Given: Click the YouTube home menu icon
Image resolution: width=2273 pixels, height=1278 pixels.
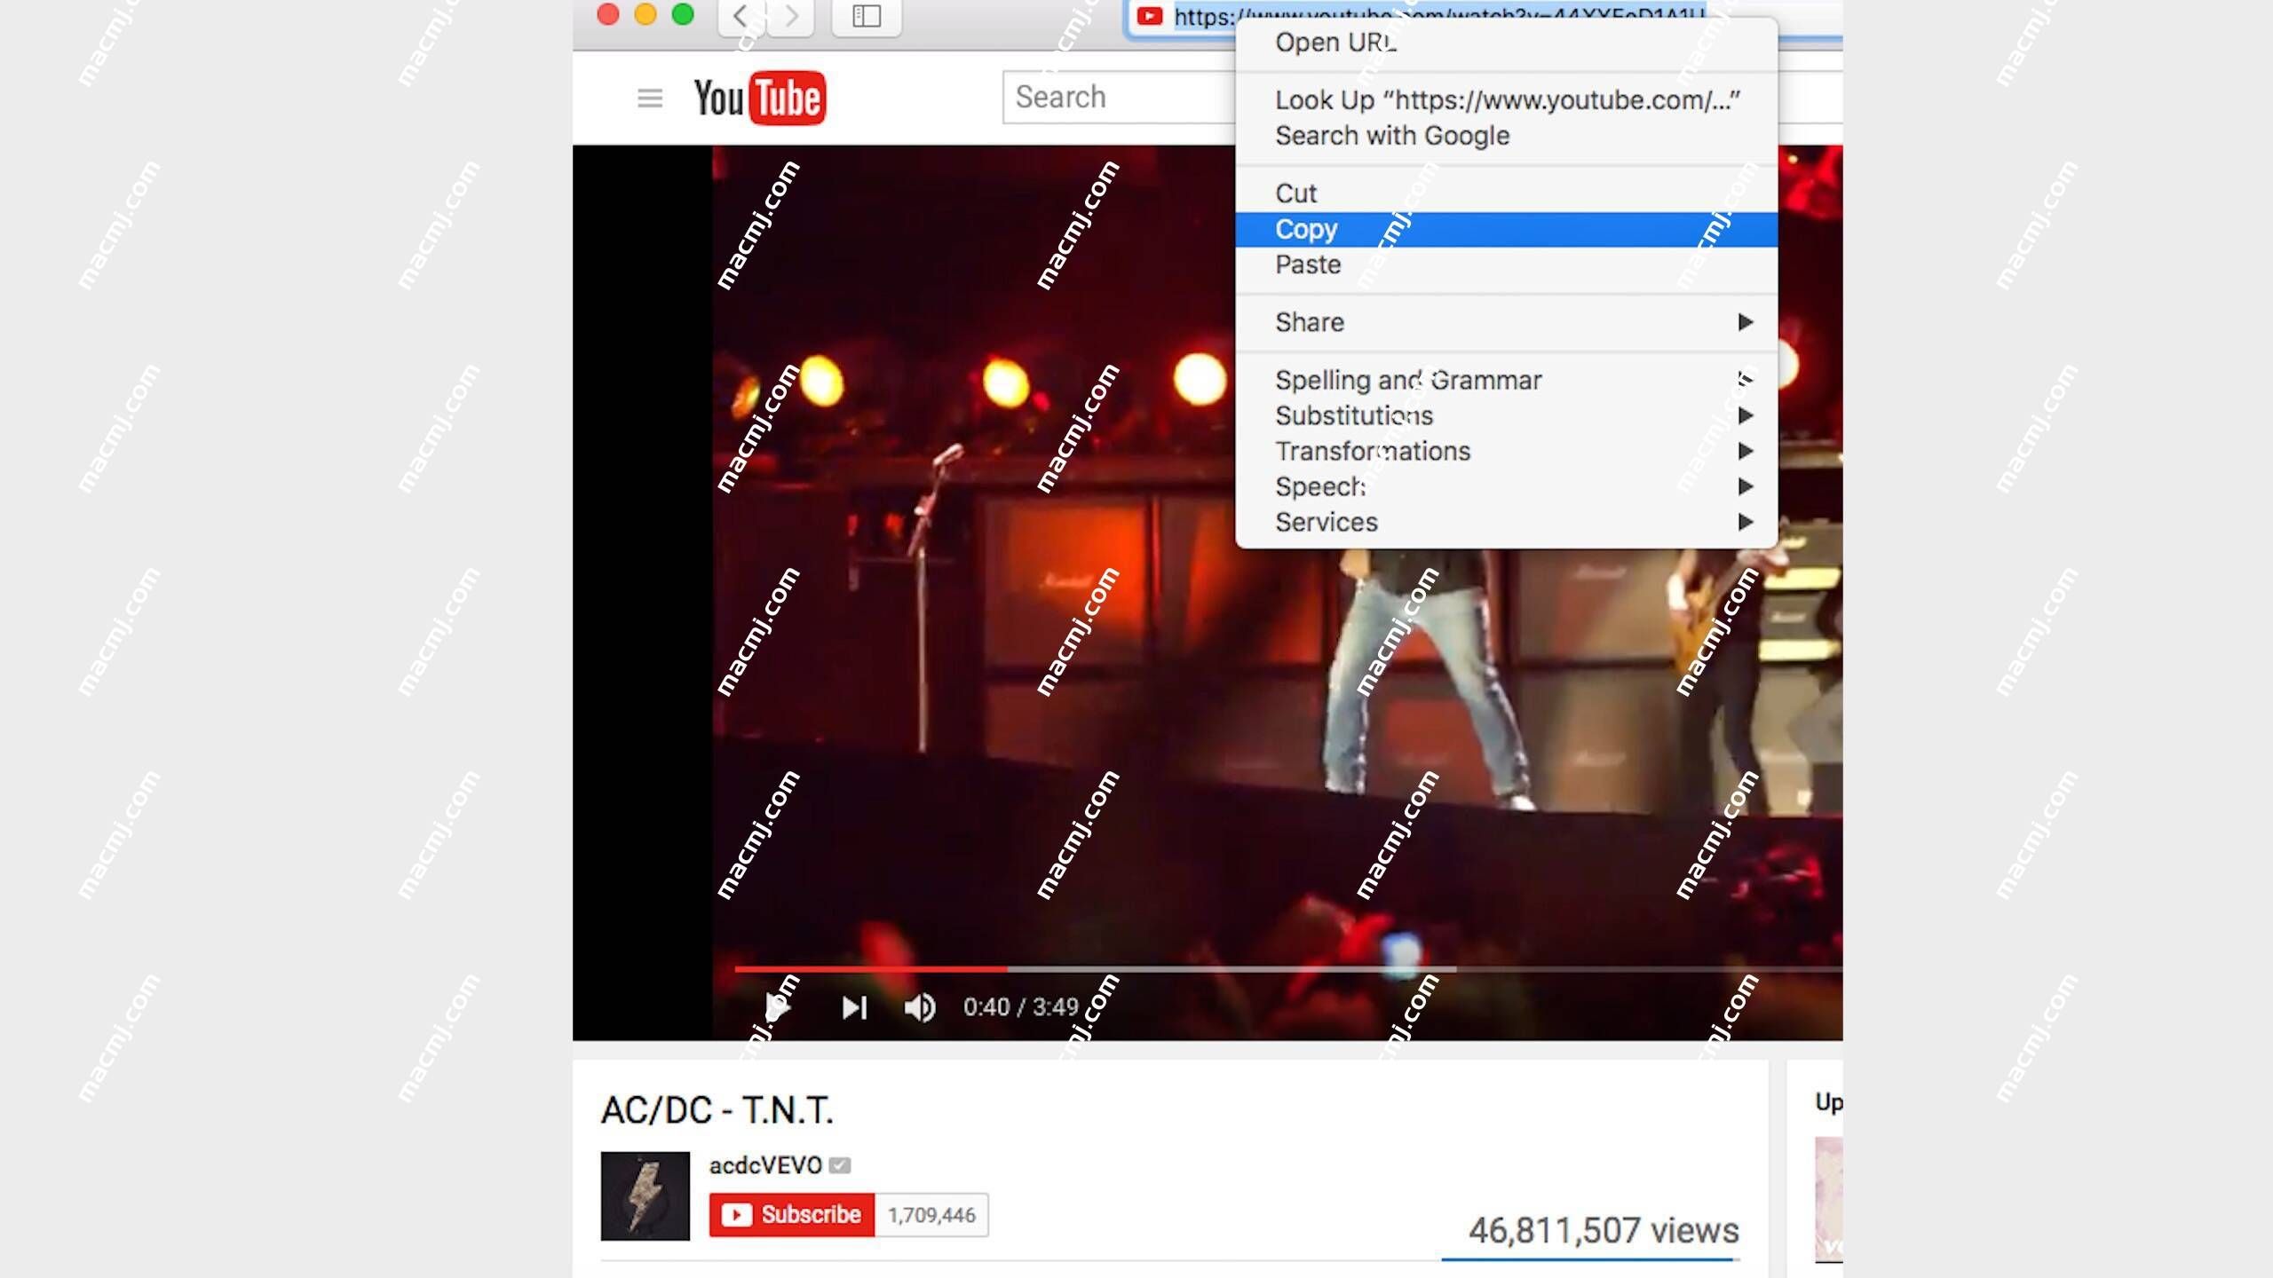Looking at the screenshot, I should coord(648,97).
